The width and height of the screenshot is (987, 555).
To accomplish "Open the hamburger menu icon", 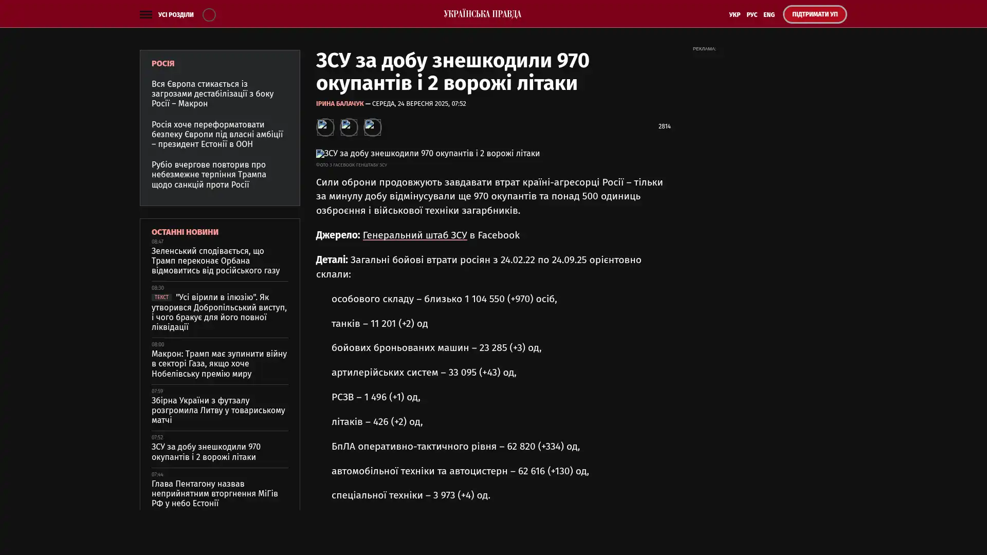I will (x=145, y=14).
